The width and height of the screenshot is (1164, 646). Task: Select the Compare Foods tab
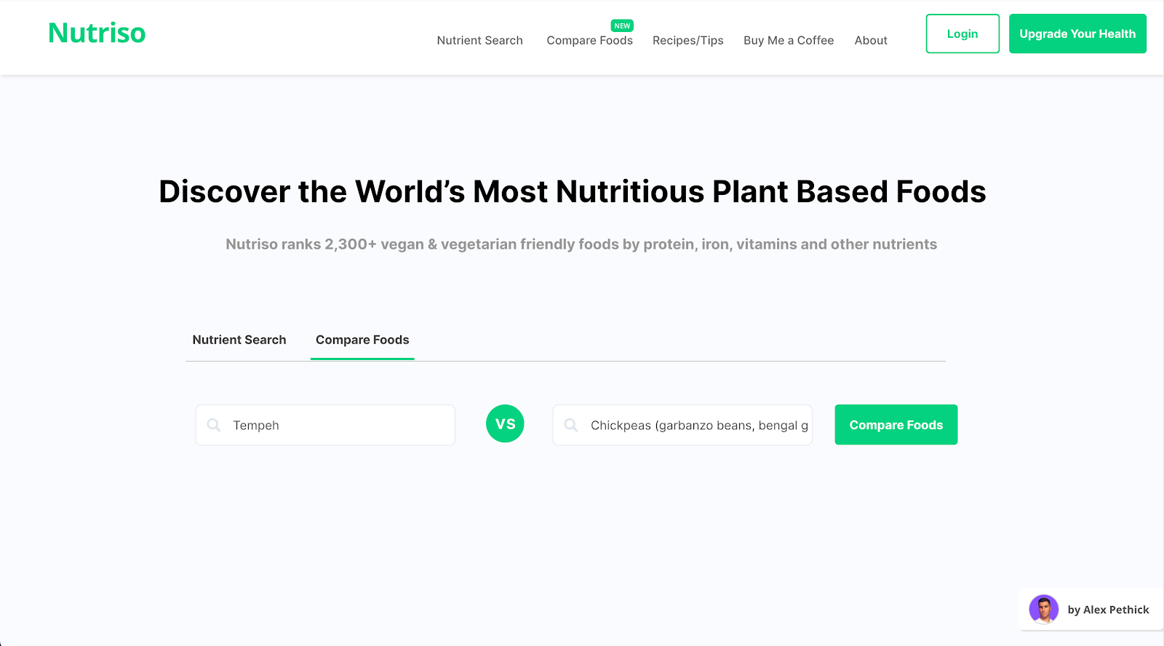point(362,340)
